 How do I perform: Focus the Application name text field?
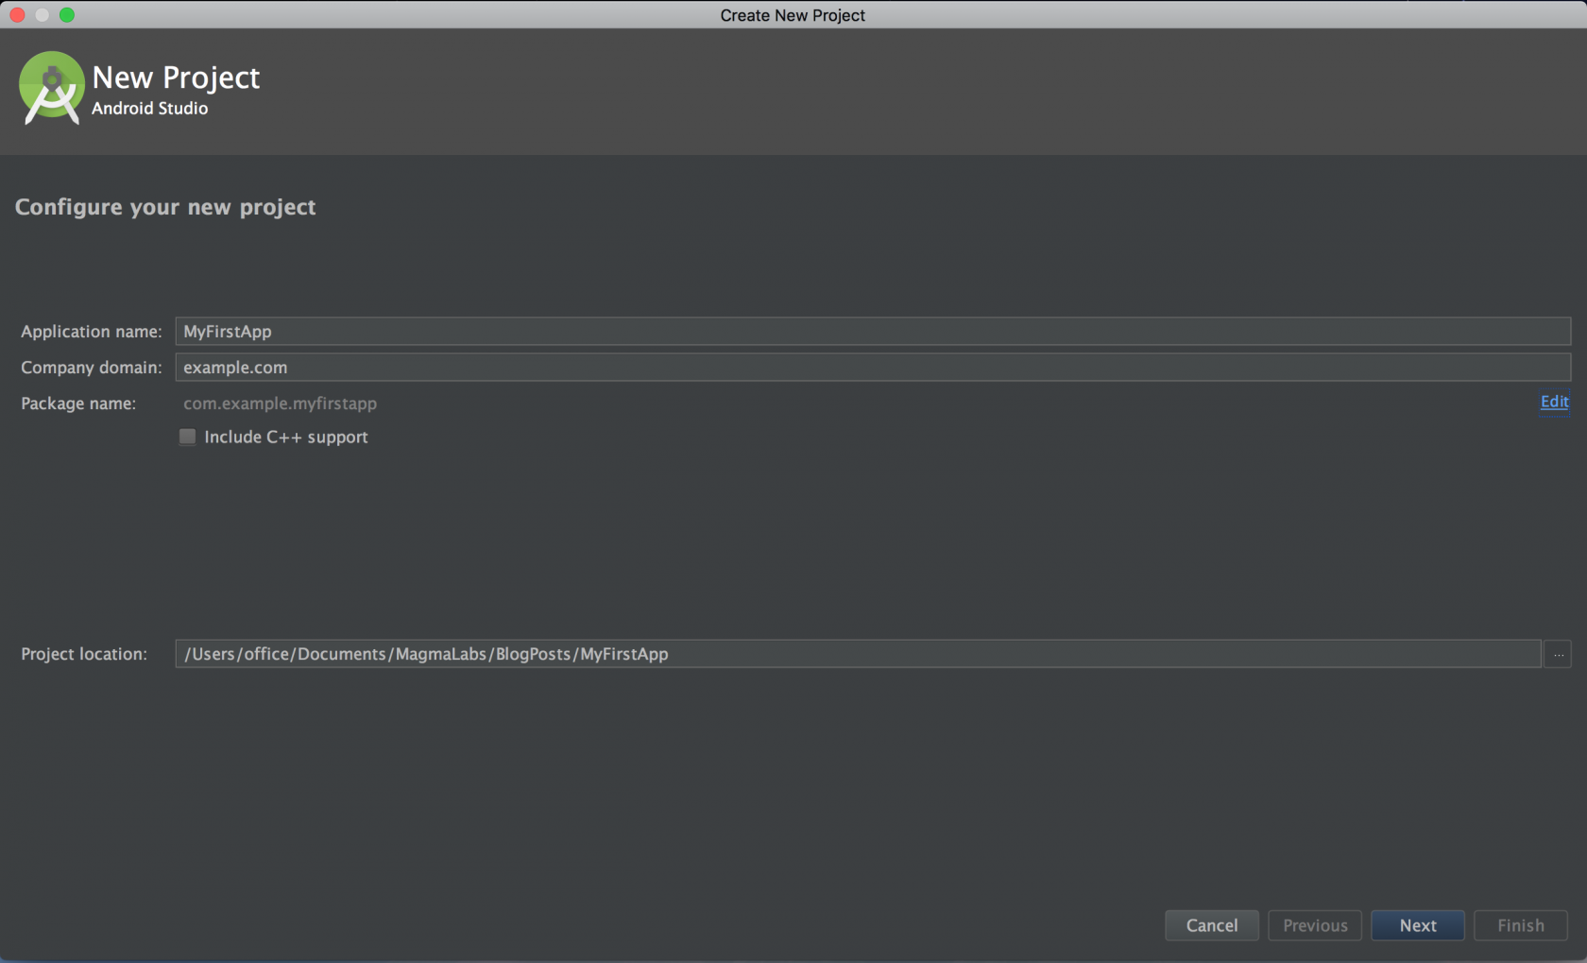click(x=871, y=332)
